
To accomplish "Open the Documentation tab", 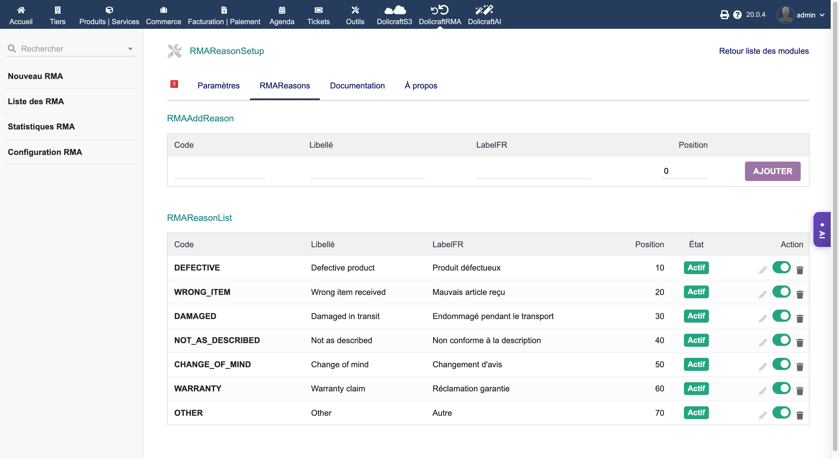I will pos(357,86).
